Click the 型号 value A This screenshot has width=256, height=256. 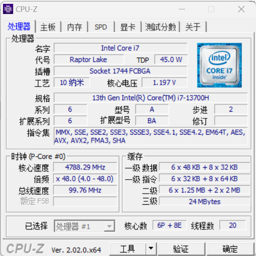(152, 109)
